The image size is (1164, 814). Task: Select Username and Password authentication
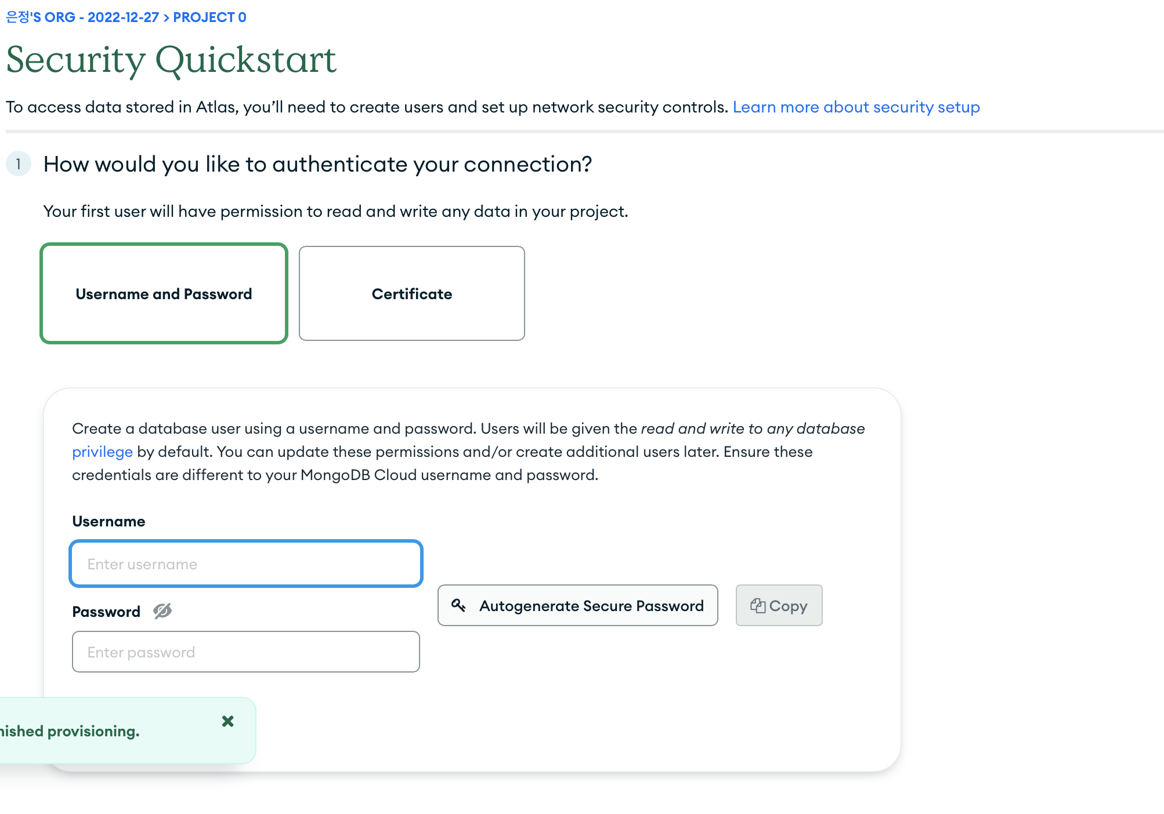(x=164, y=293)
